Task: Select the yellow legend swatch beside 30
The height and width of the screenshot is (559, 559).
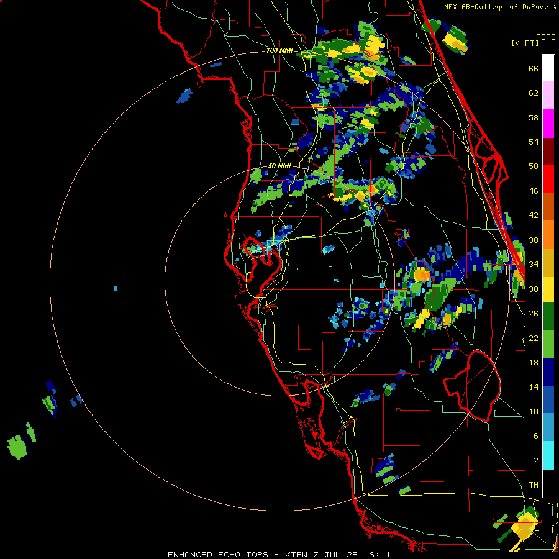Action: [548, 289]
